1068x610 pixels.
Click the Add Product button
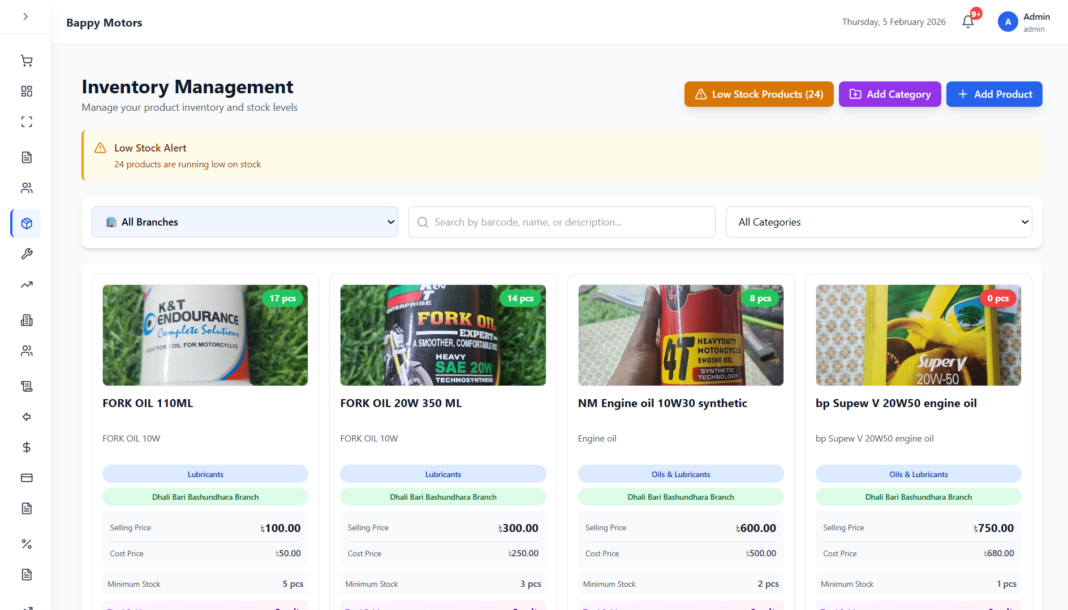click(994, 94)
